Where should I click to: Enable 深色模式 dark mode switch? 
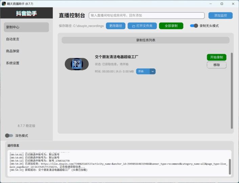[x=9, y=136]
